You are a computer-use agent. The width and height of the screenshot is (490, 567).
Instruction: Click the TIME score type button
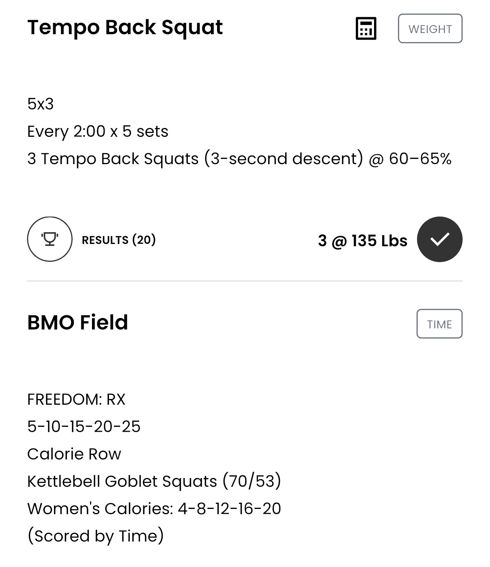pyautogui.click(x=439, y=324)
